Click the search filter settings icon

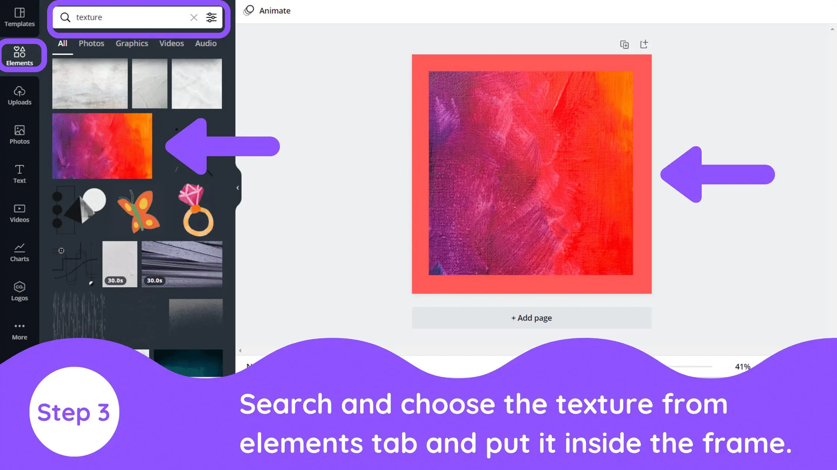[211, 17]
